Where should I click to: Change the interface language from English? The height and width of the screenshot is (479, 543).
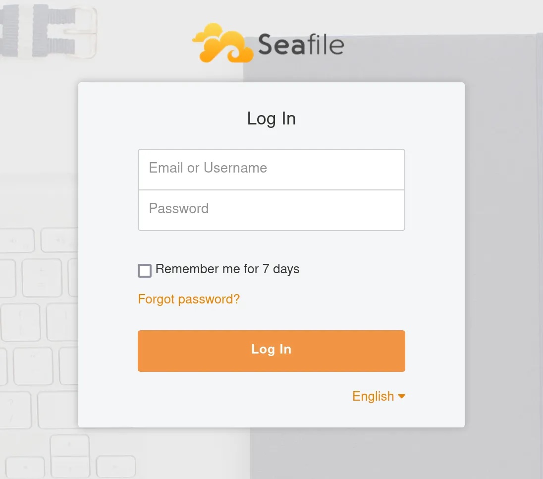[x=379, y=396]
